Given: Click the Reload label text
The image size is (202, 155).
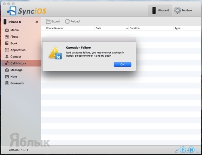Looking at the screenshot, I should (75, 22).
